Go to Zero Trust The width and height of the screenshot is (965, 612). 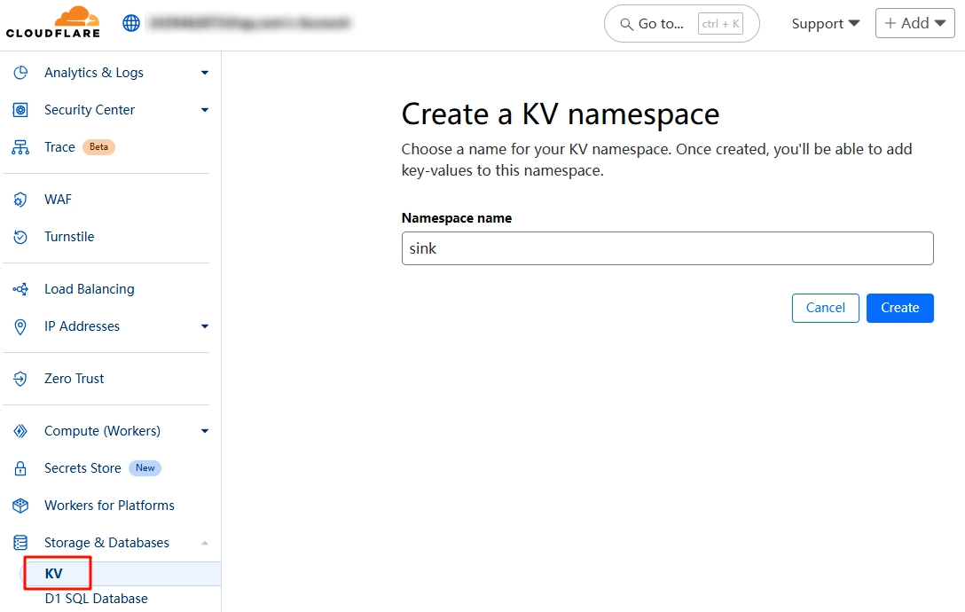point(74,379)
